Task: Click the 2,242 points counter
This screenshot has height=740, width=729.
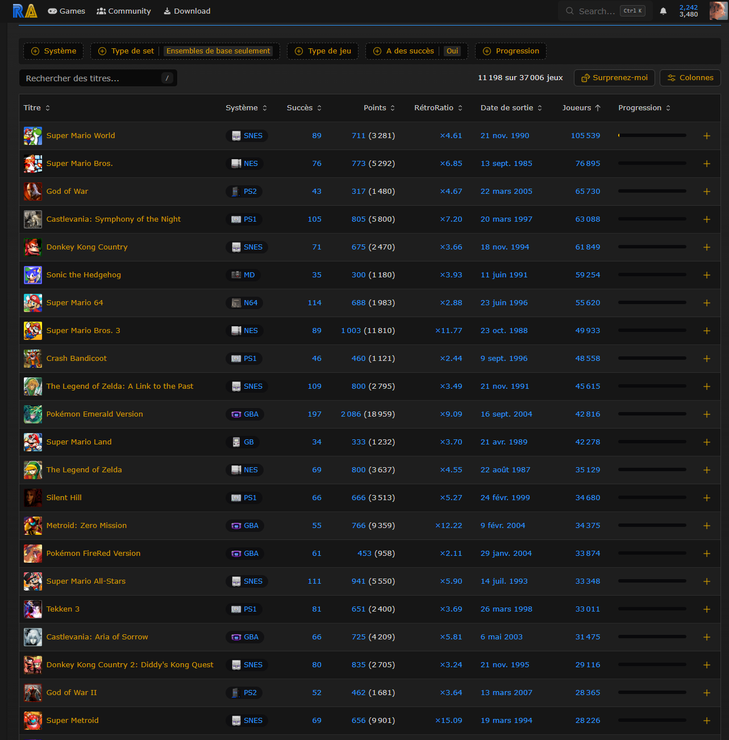Action: point(689,7)
